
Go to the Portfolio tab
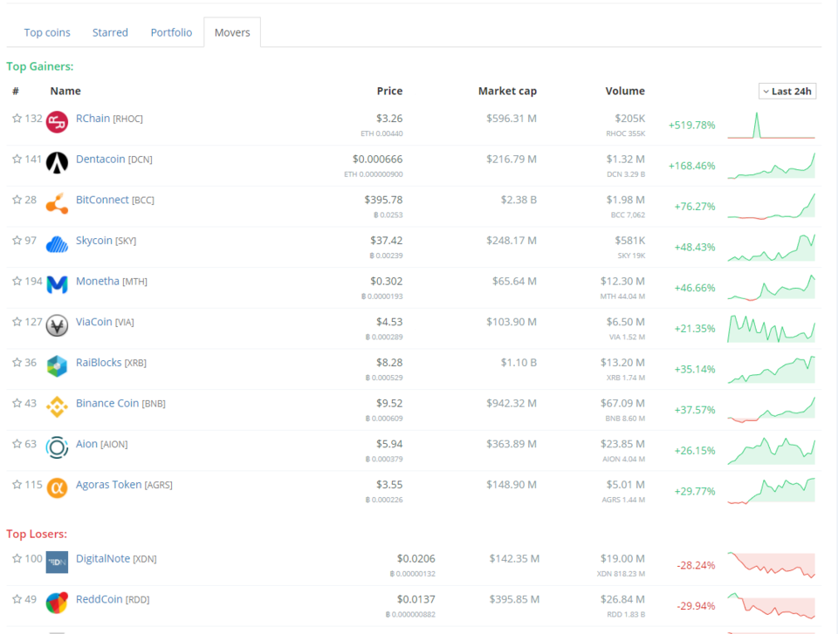point(171,32)
